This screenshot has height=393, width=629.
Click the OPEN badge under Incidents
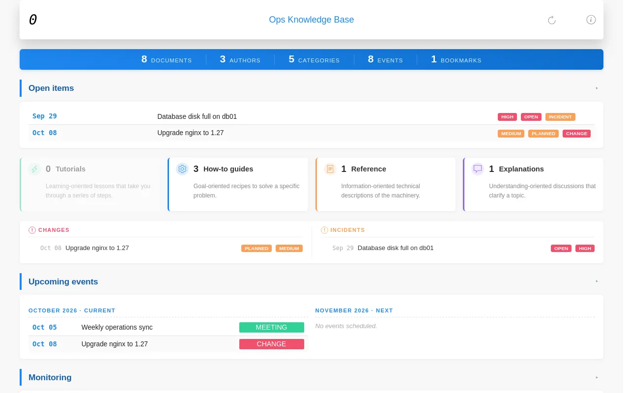click(561, 249)
